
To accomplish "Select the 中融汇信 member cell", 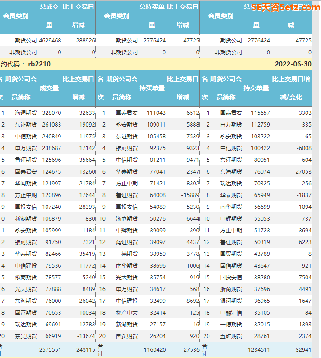I will pyautogui.click(x=231, y=313).
